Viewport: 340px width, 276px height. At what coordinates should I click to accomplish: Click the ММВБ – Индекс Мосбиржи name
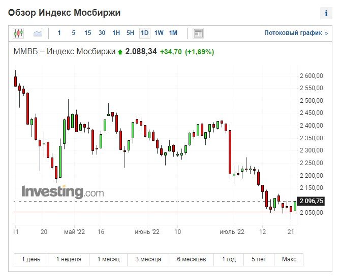point(65,52)
